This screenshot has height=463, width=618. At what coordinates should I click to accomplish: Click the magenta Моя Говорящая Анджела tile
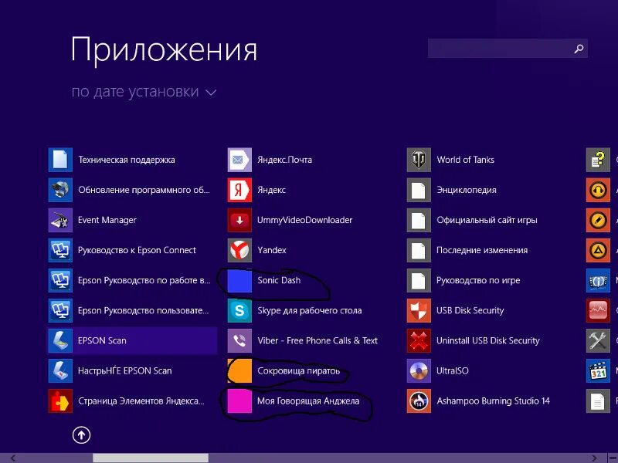pyautogui.click(x=239, y=400)
